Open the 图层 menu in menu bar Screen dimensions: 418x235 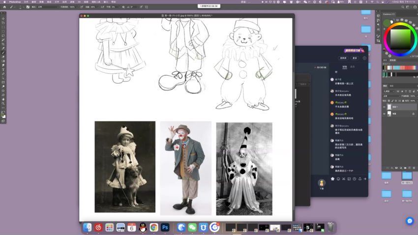49,2
